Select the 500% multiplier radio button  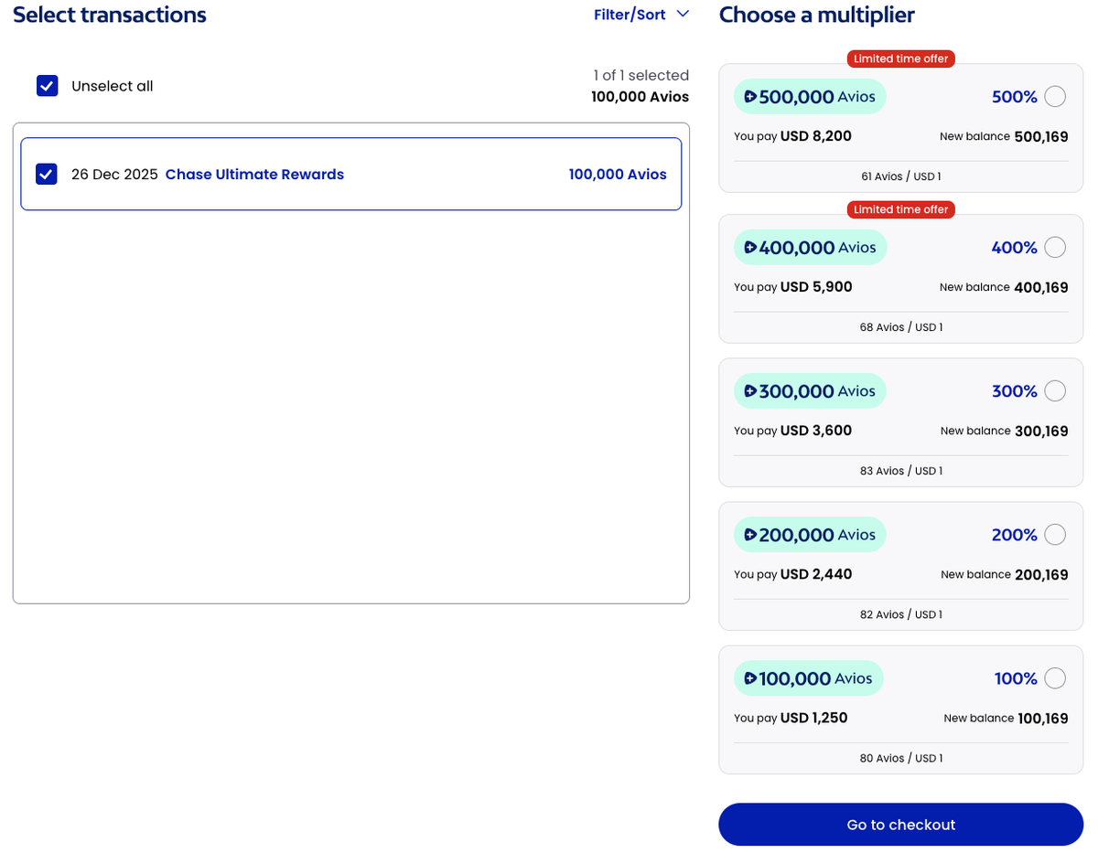click(x=1054, y=96)
